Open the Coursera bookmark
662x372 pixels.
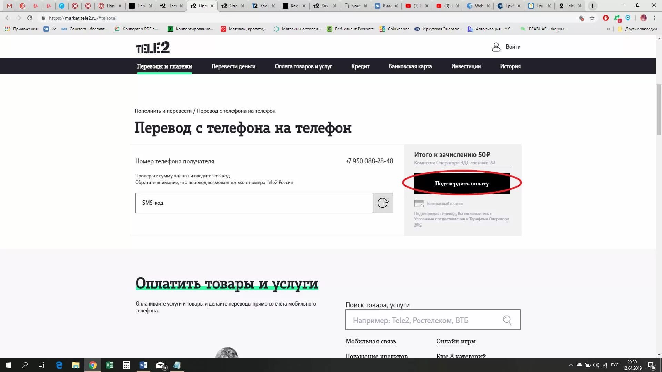click(84, 29)
